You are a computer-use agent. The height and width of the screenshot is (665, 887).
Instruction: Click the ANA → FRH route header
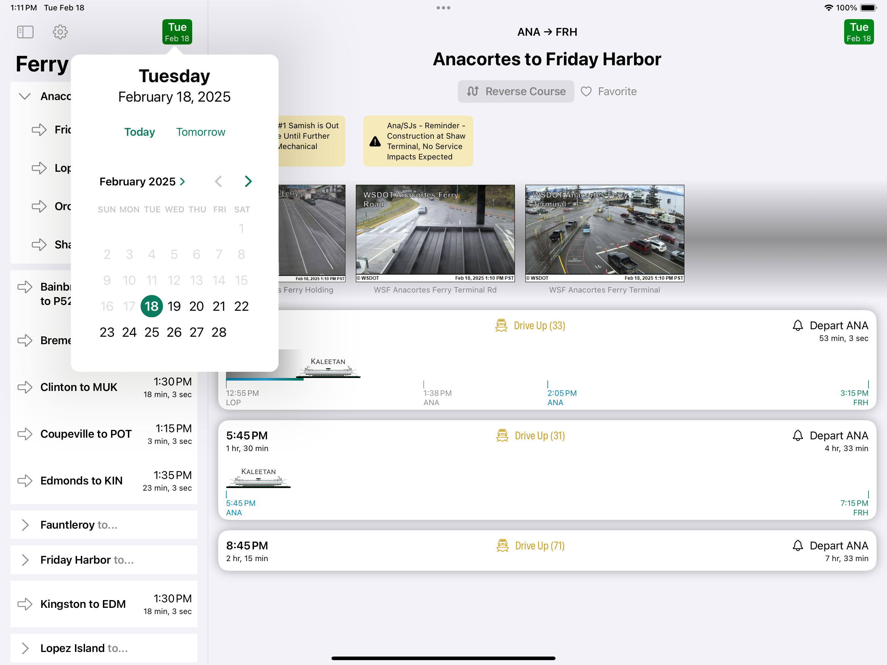547,32
